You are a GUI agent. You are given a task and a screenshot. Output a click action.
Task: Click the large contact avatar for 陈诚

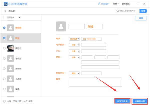pos(61,26)
